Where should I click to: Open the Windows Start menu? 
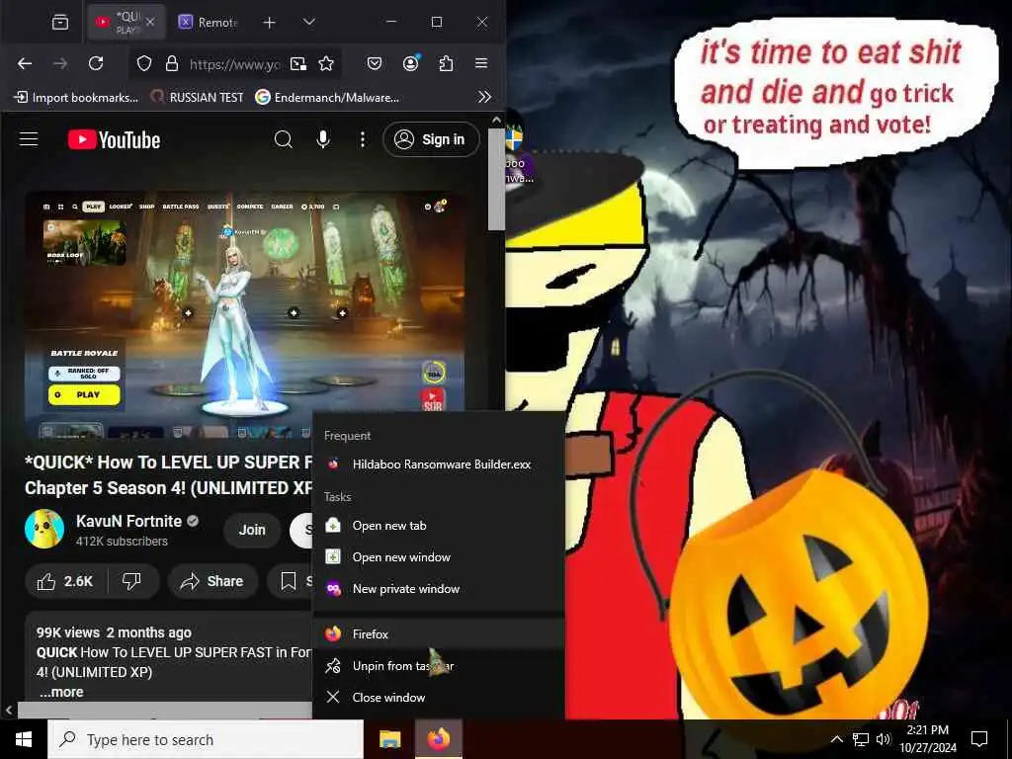pyautogui.click(x=24, y=739)
